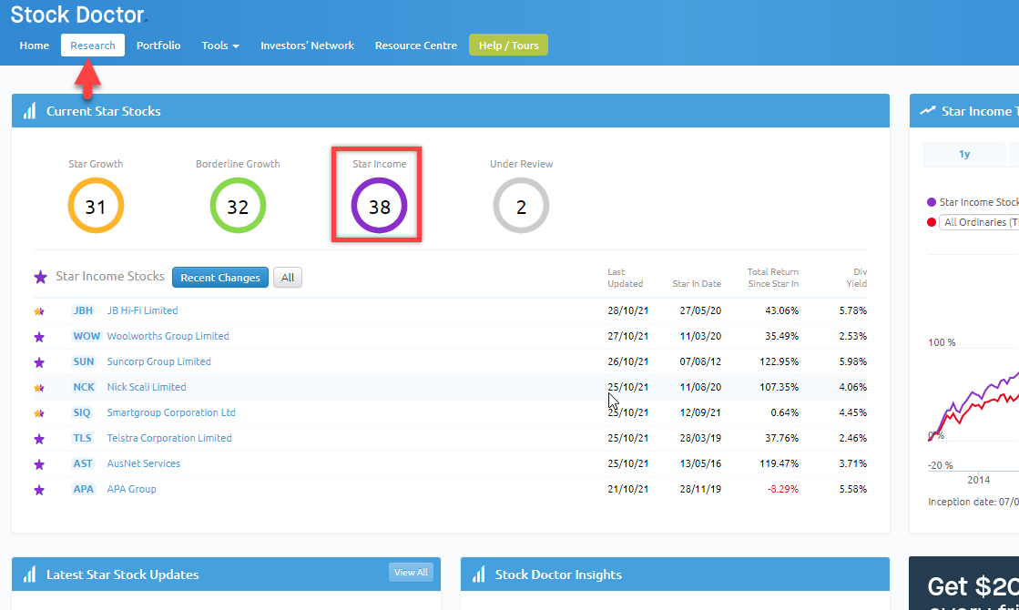The image size is (1019, 610).
Task: Open the Investors' Network tab
Action: 308,46
